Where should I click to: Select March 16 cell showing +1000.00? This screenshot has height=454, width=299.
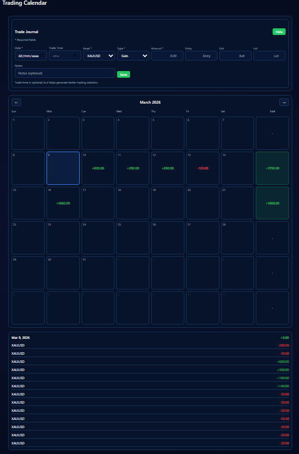point(63,203)
